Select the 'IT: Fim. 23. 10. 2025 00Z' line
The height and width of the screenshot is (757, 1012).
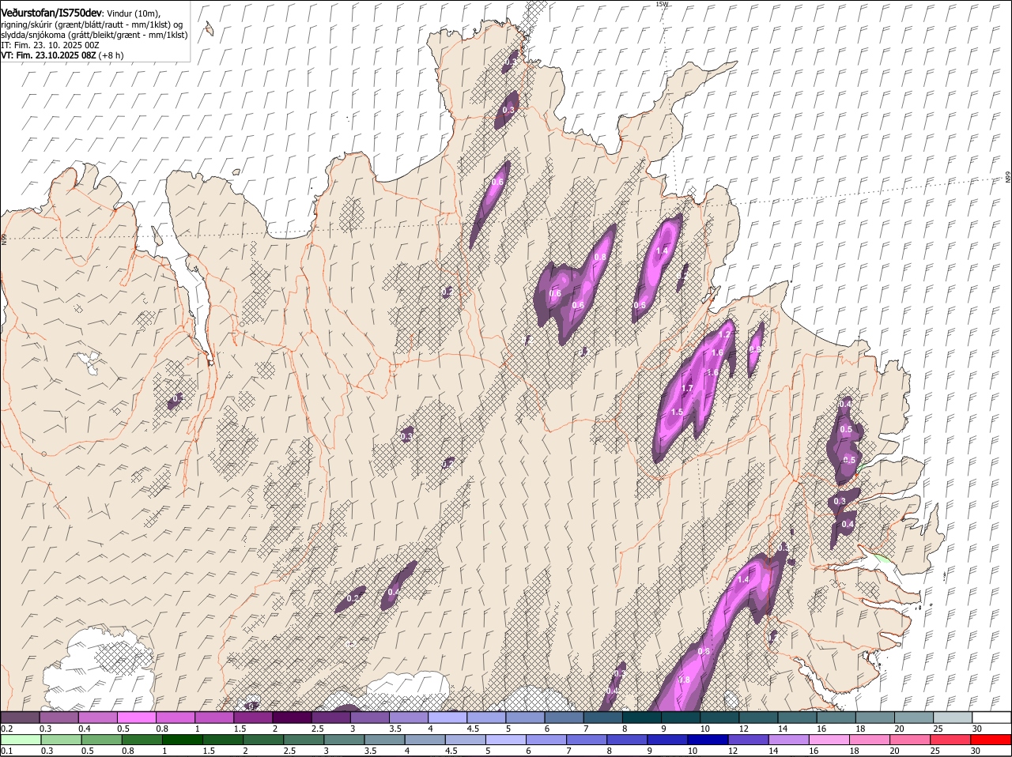click(x=49, y=46)
